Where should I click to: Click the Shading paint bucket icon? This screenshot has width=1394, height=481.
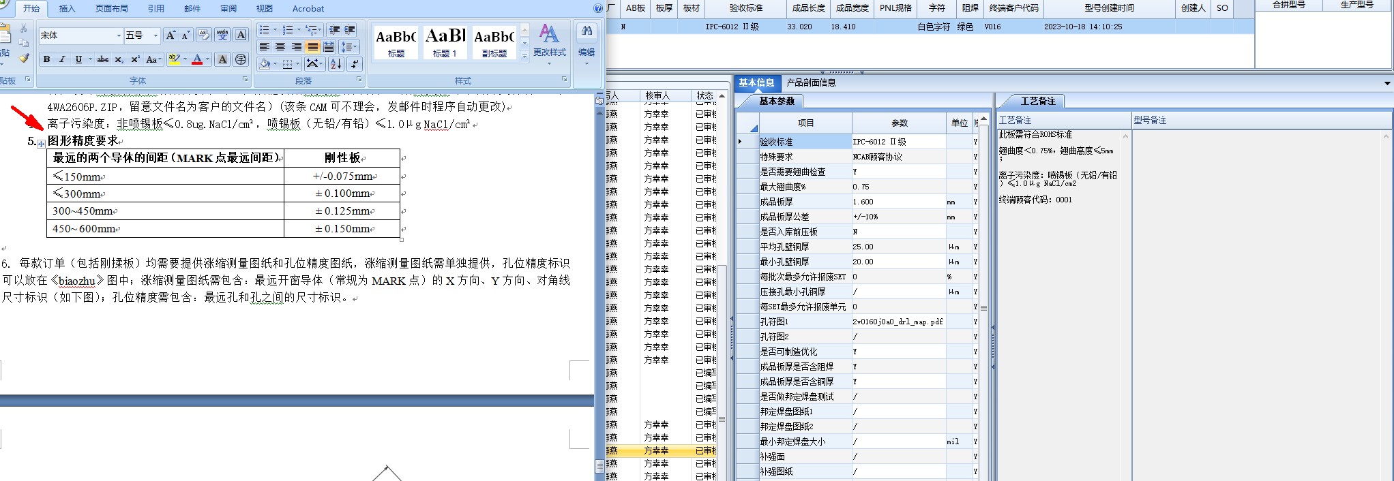(265, 64)
